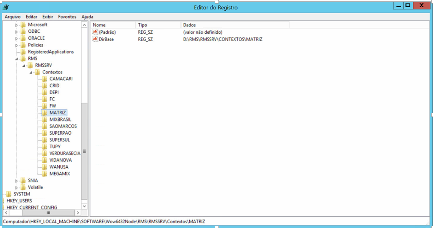Expand the ORACLE key
The height and width of the screenshot is (228, 433).
16,38
